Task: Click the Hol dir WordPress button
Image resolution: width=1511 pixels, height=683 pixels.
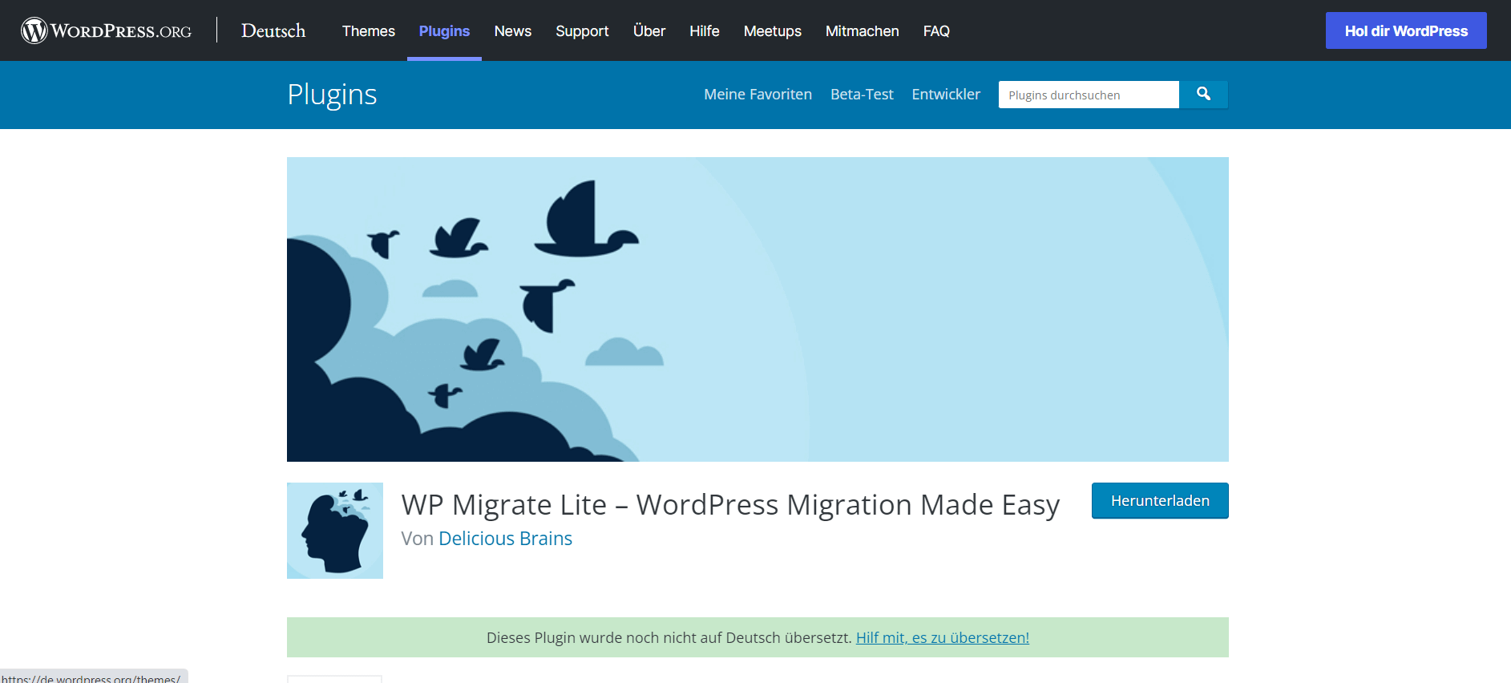Action: (1406, 30)
